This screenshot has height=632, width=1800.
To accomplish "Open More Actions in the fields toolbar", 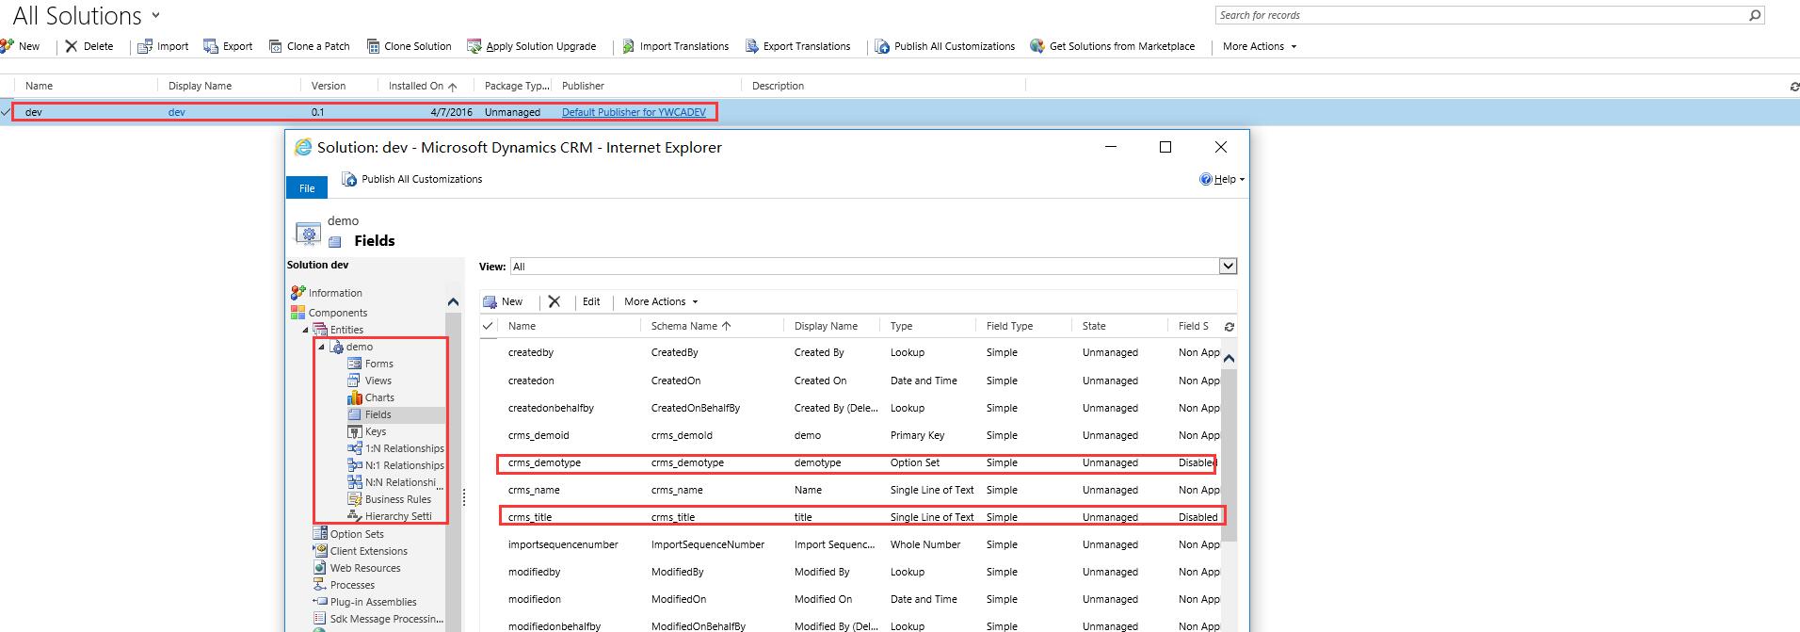I will pyautogui.click(x=661, y=301).
